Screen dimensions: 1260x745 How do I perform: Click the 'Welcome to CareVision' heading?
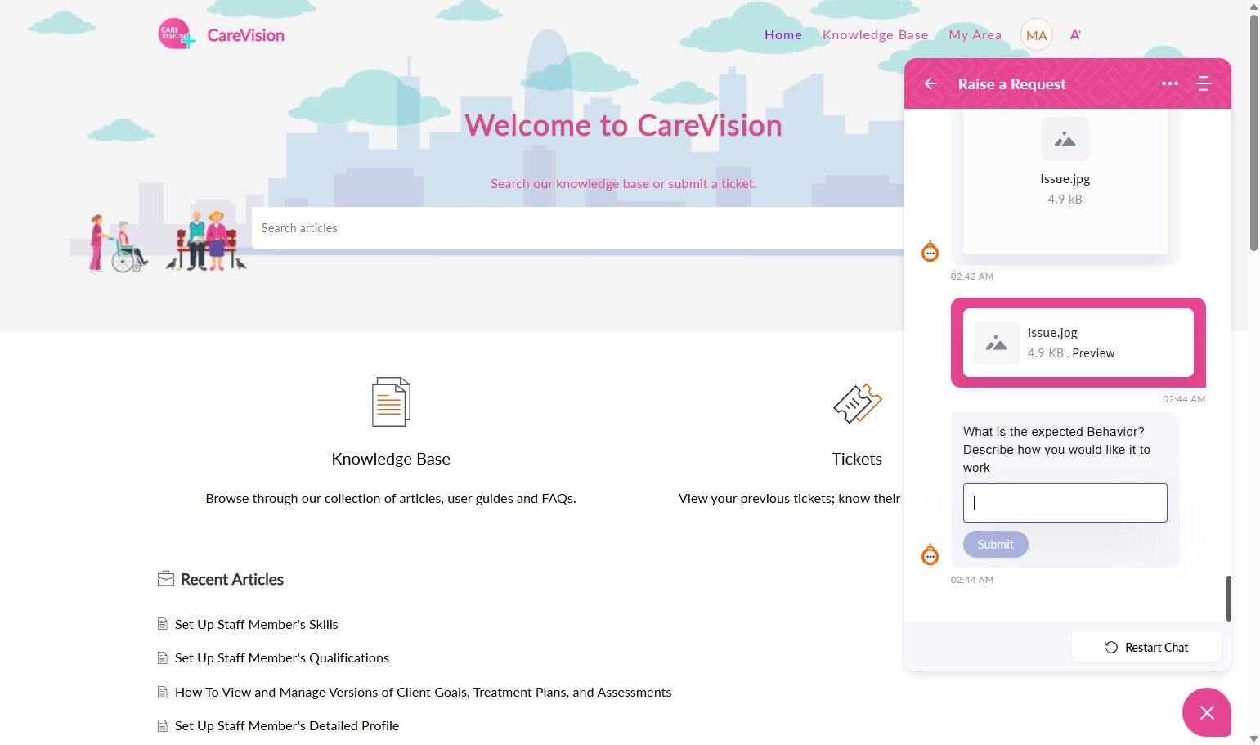tap(623, 125)
